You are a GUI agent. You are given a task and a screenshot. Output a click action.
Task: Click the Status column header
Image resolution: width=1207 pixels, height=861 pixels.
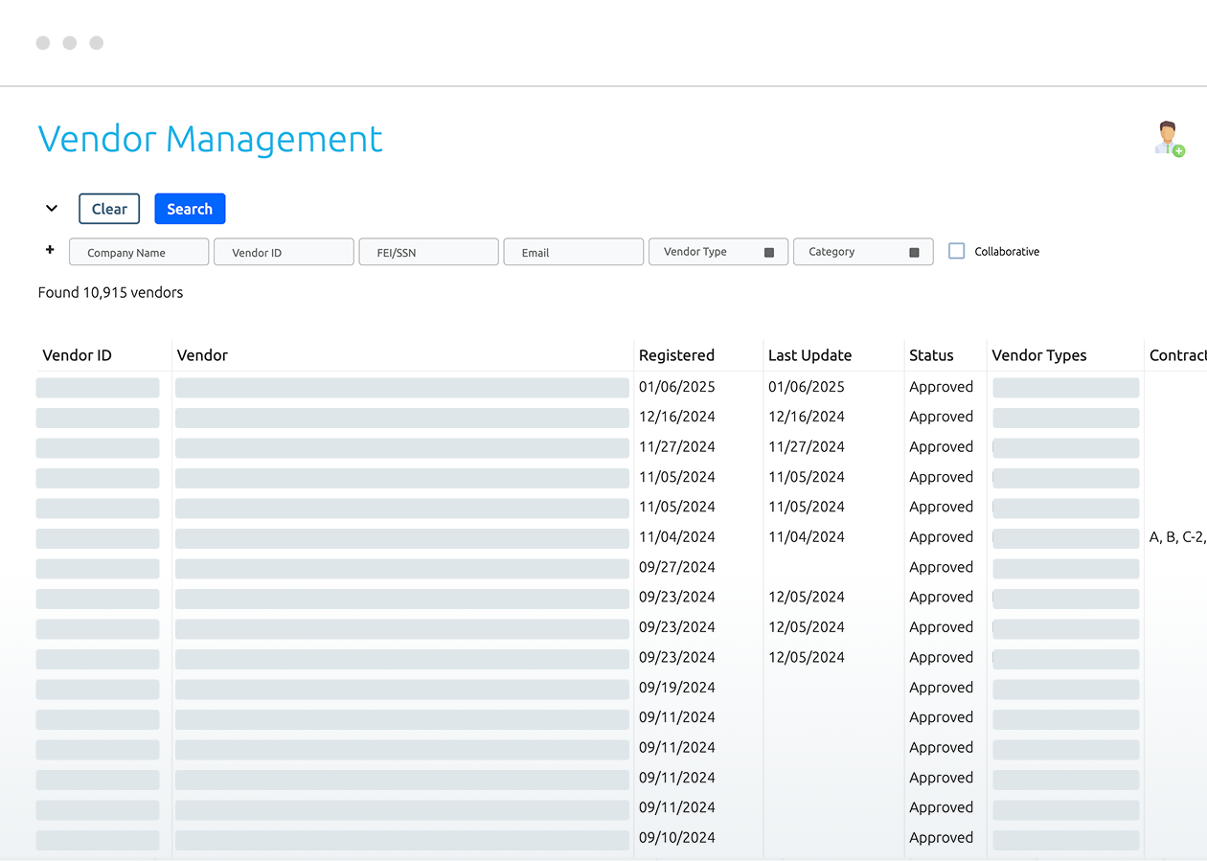(x=931, y=355)
